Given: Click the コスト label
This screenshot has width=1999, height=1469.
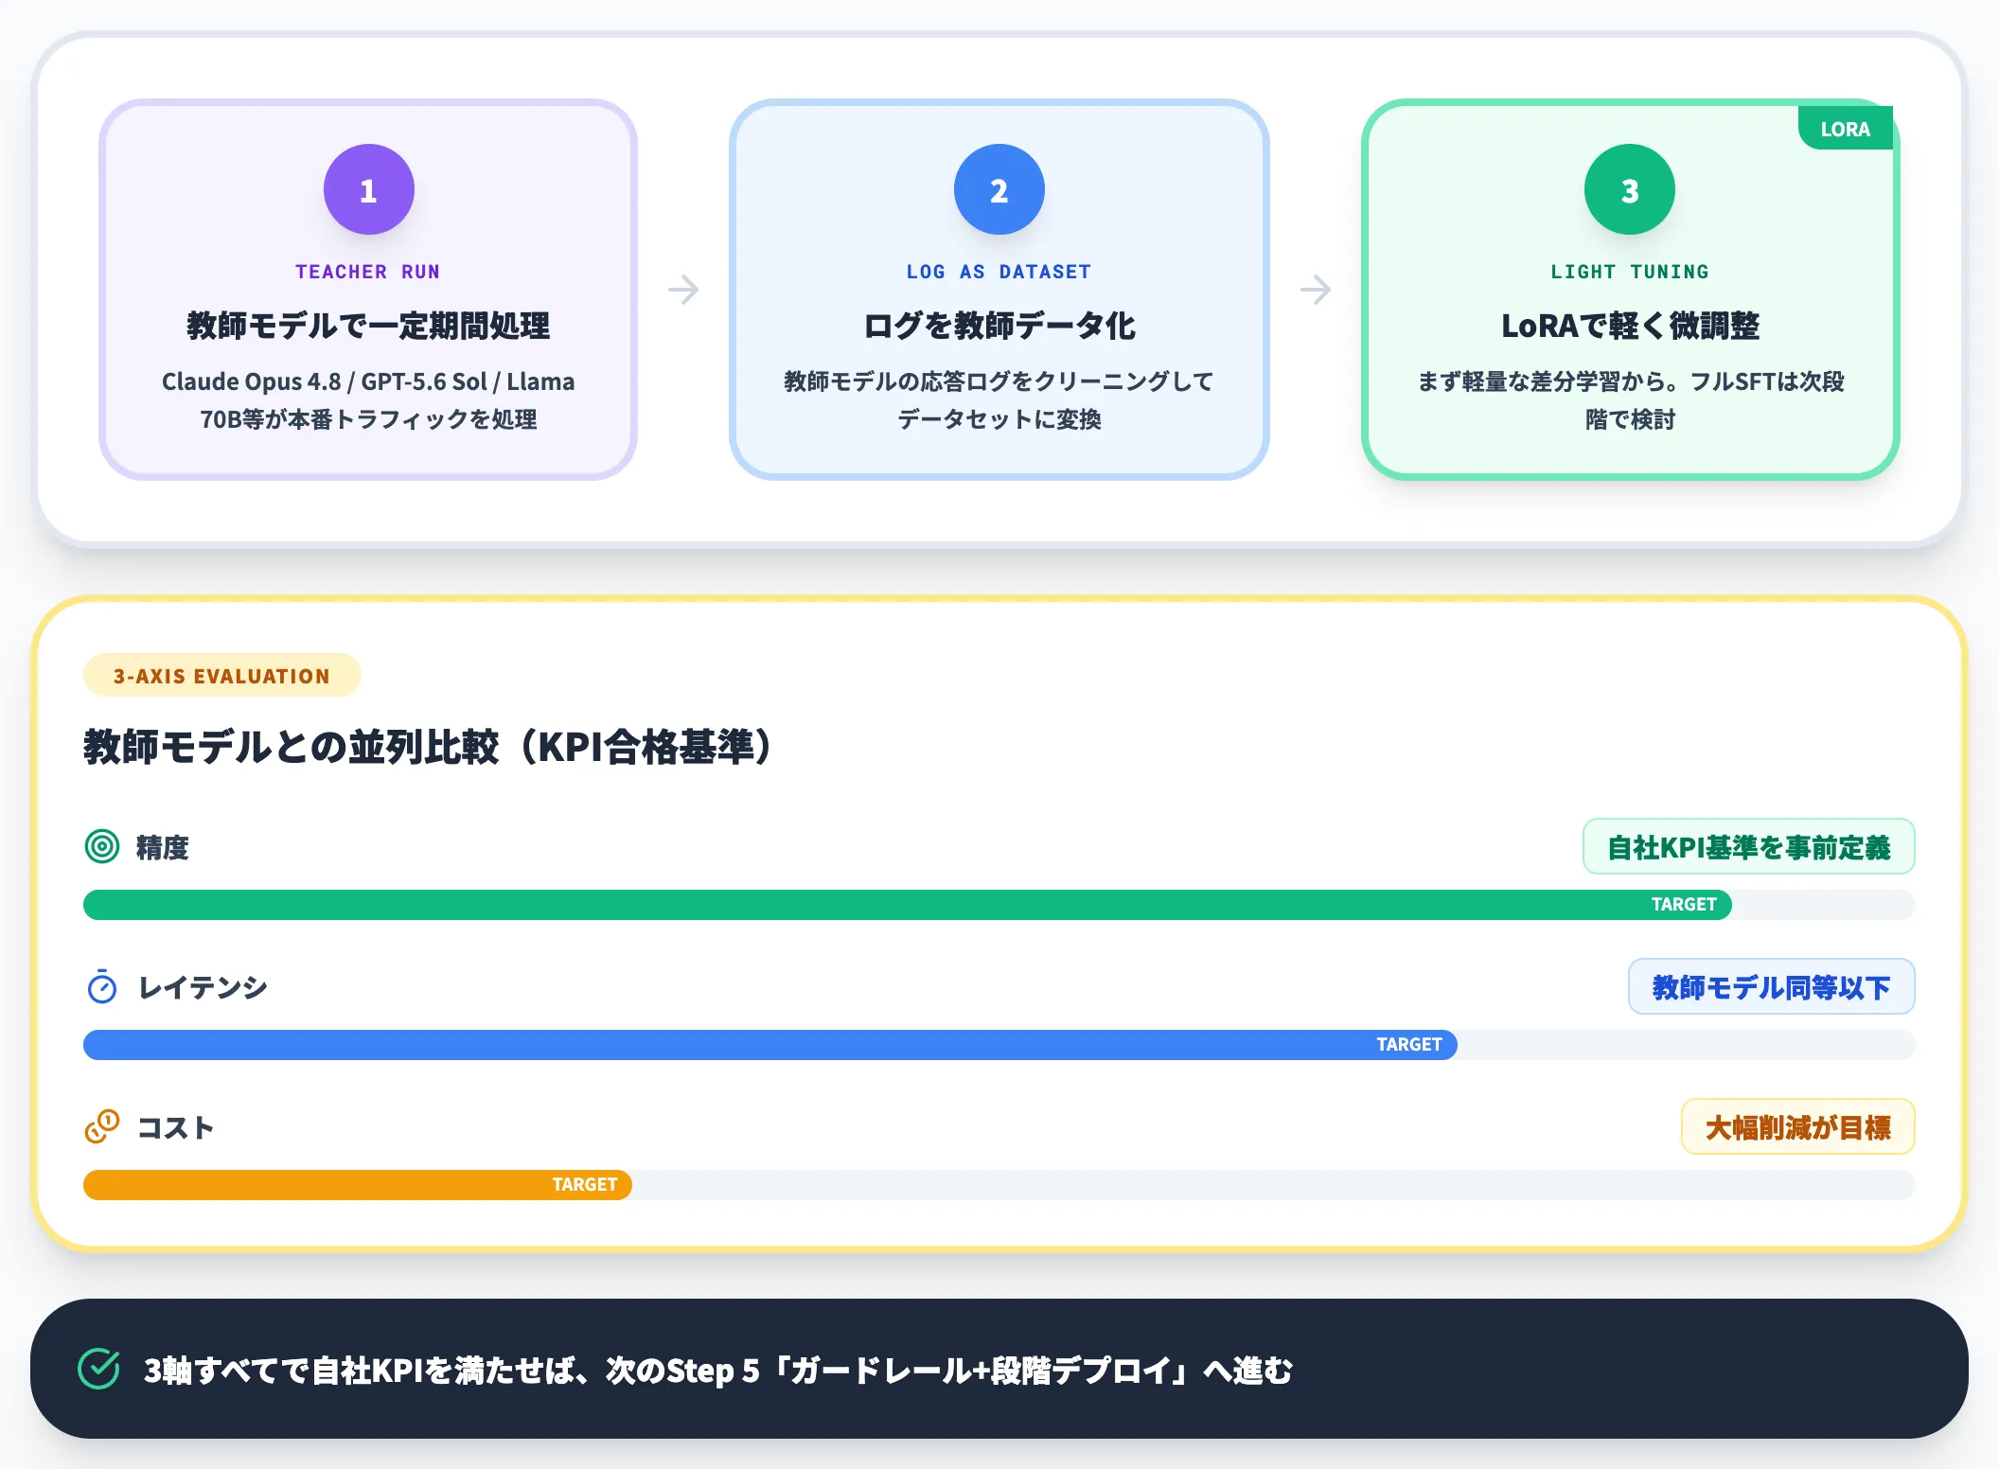Looking at the screenshot, I should click(x=175, y=1127).
